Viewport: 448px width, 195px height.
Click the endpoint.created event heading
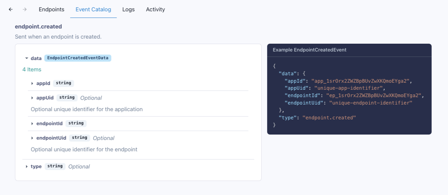38,27
